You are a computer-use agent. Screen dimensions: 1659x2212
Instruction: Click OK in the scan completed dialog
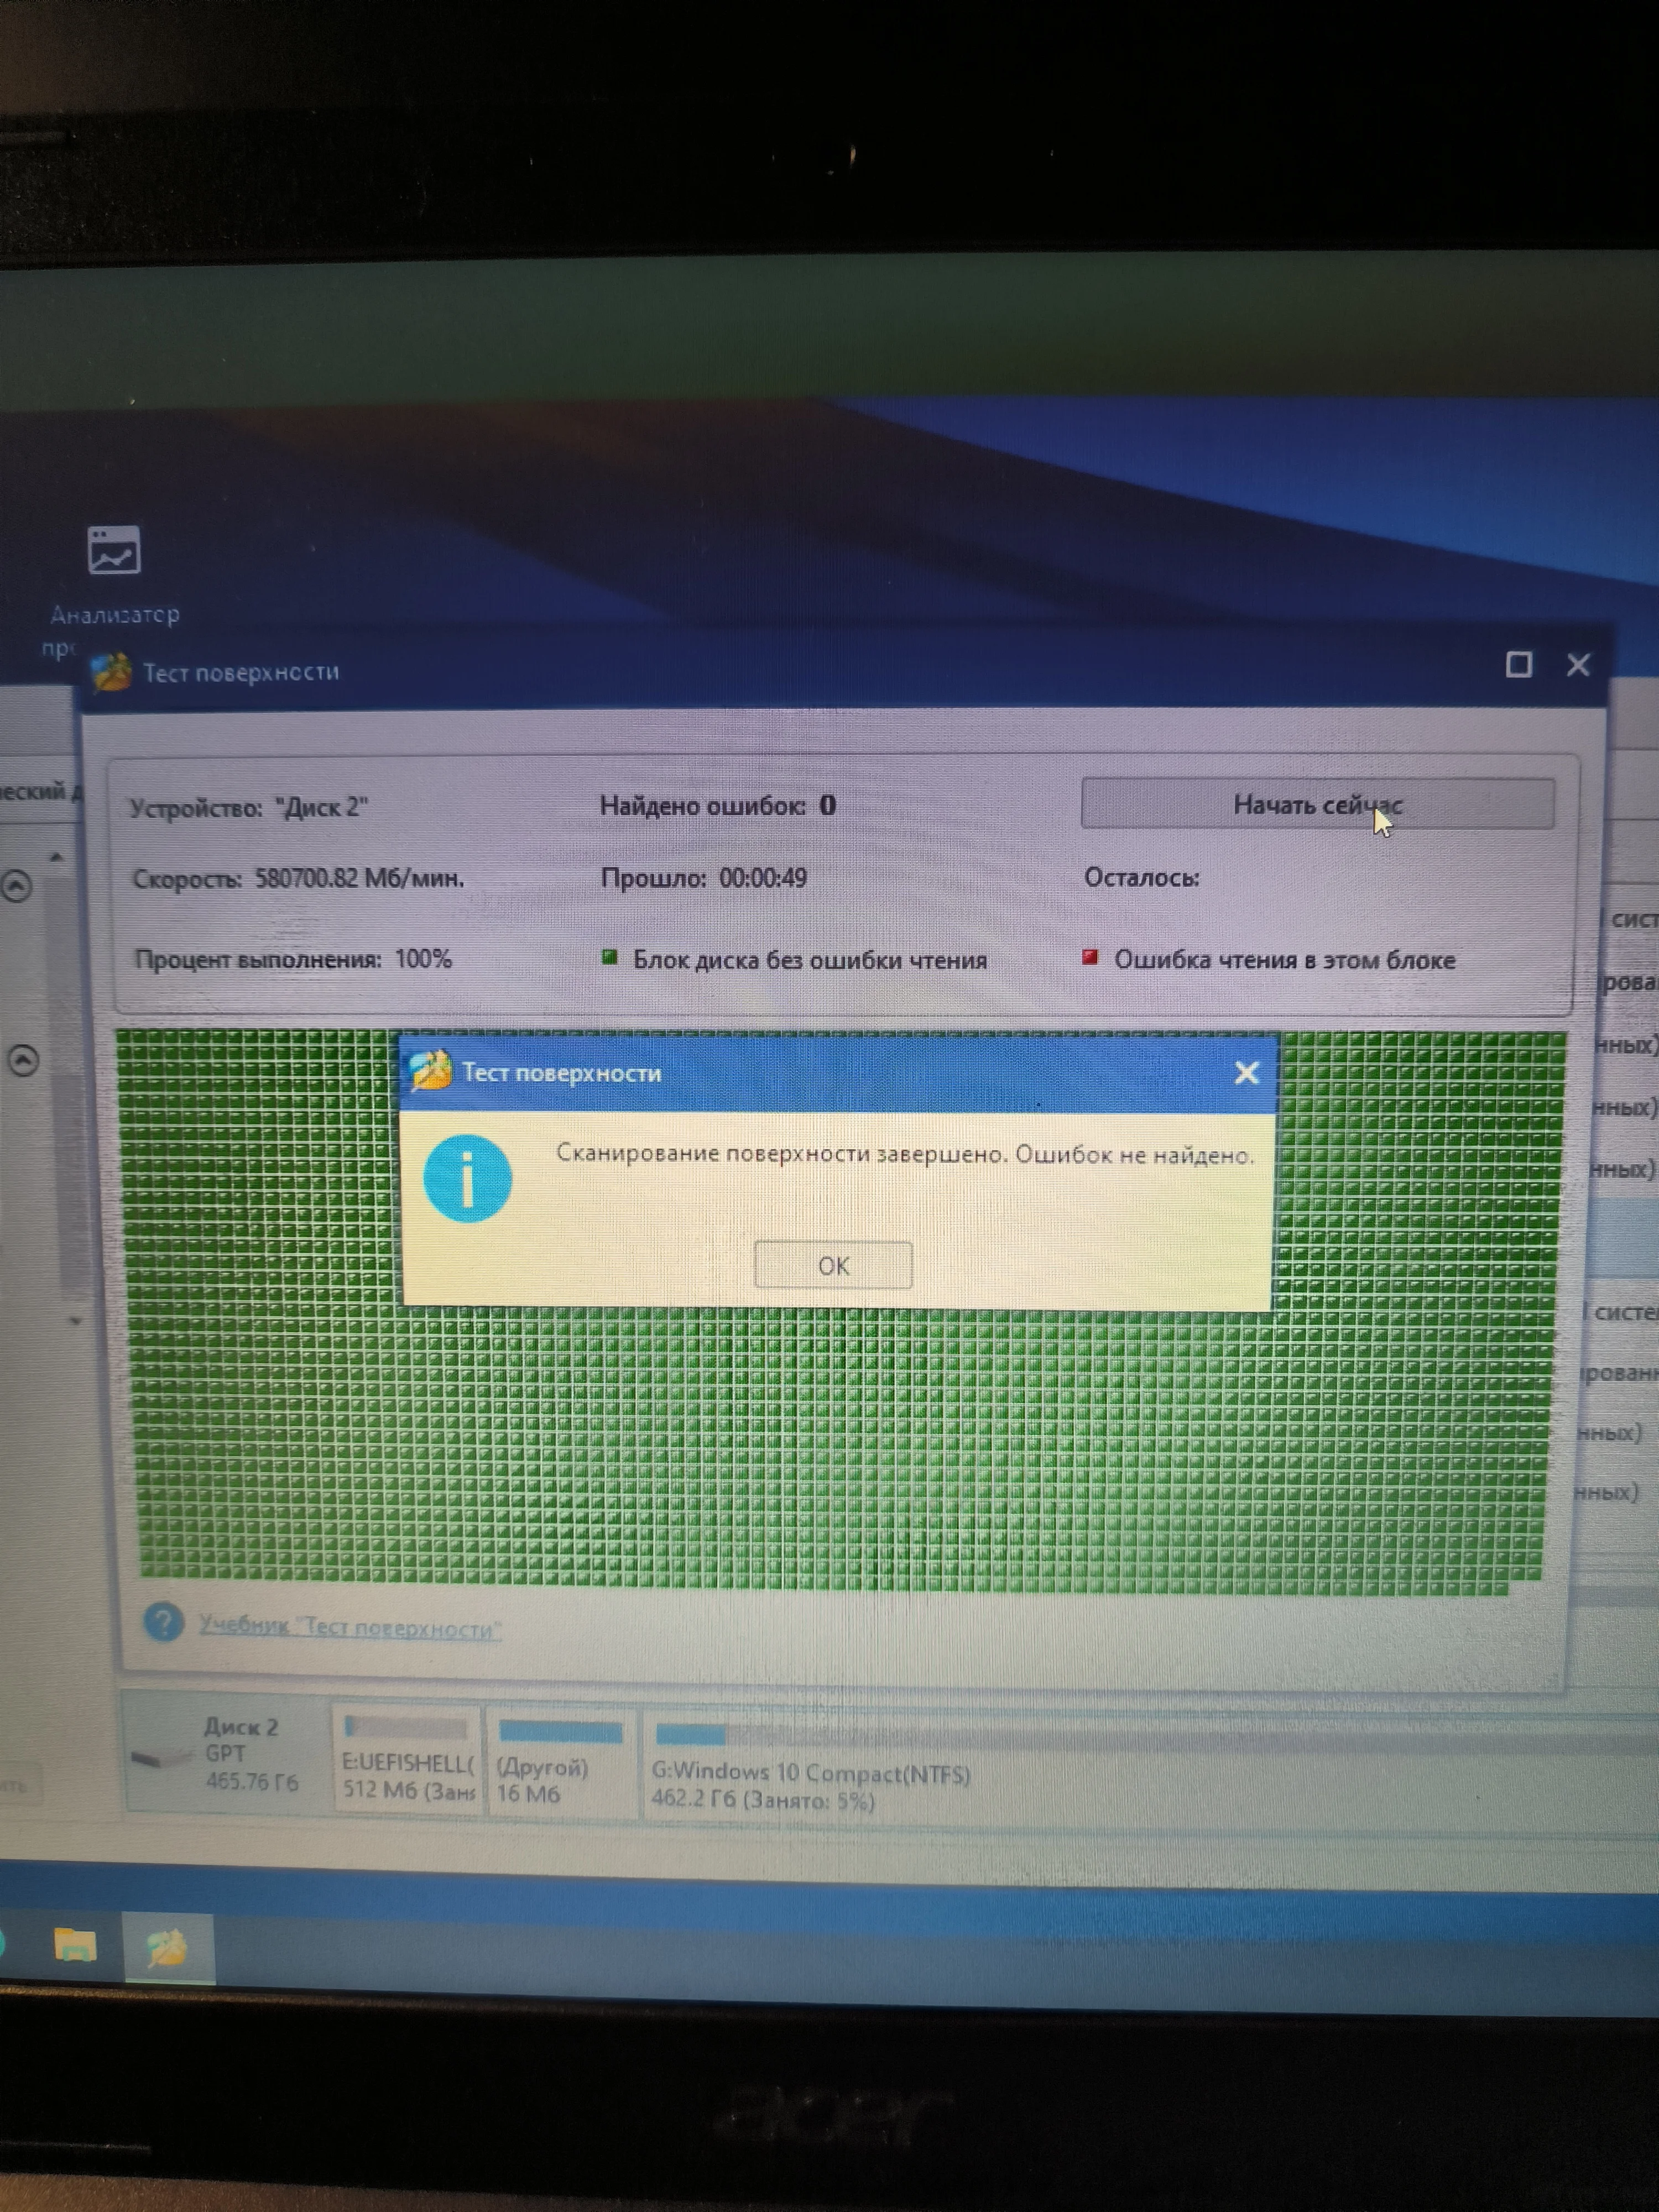[x=833, y=1265]
